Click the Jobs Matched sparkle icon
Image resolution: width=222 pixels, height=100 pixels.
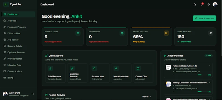pos(211,33)
